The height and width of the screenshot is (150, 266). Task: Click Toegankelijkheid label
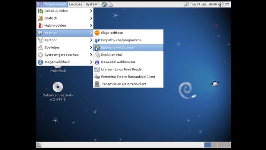point(57,62)
